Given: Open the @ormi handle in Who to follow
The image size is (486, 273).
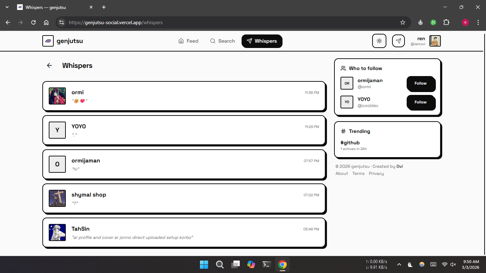Looking at the screenshot, I should pyautogui.click(x=364, y=87).
